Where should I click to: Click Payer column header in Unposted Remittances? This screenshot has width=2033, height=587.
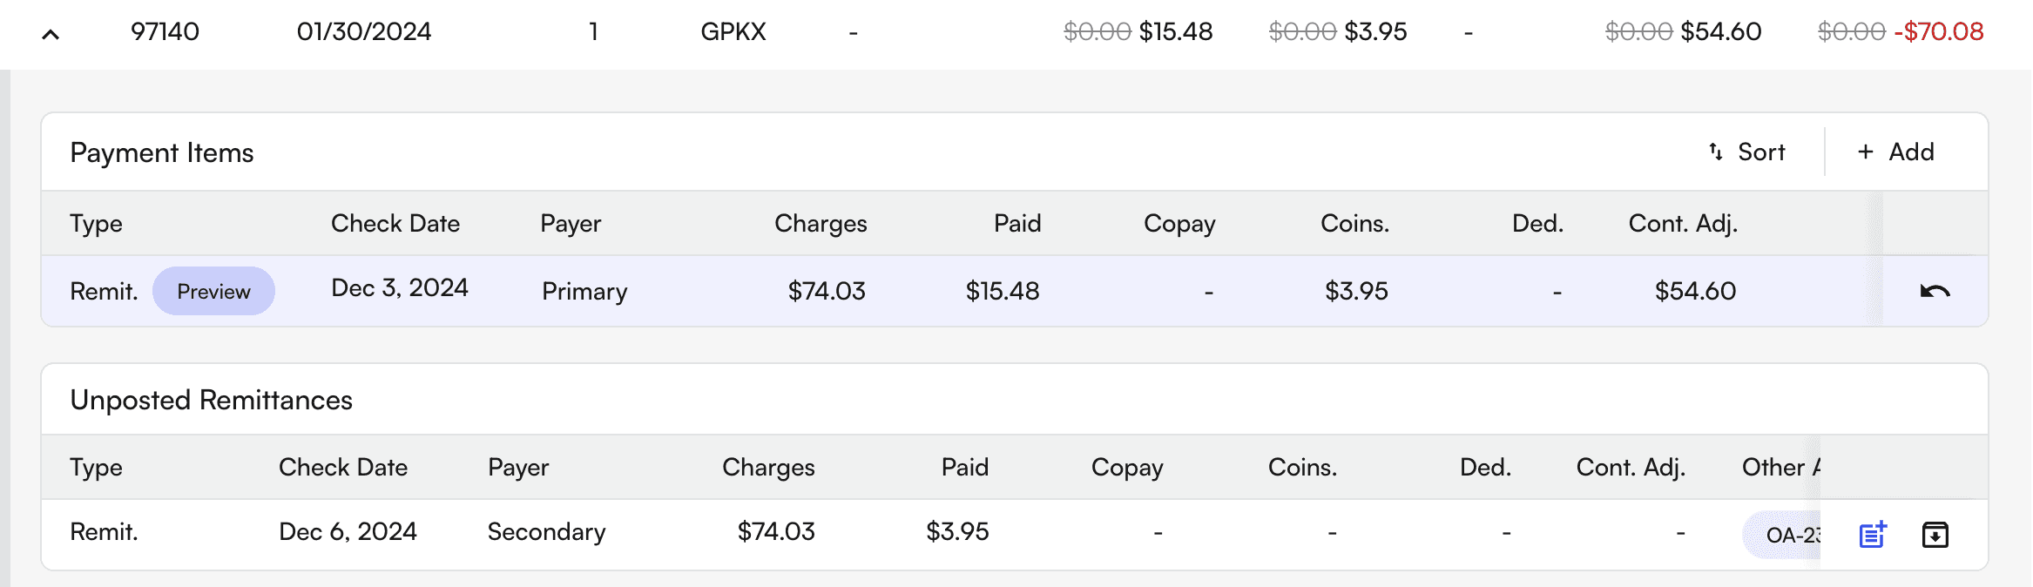pyautogui.click(x=517, y=468)
